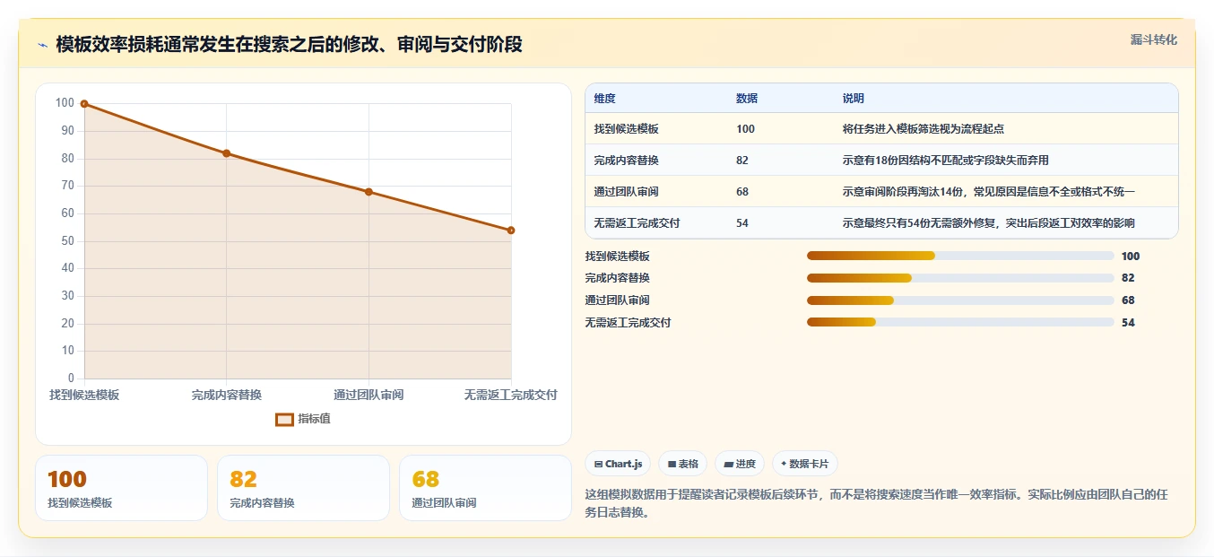Click progress bar value 54 on the right
This screenshot has height=557, width=1214.
1128,323
